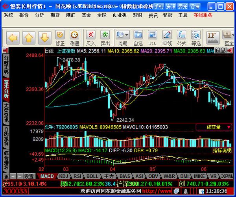Click the 手机 title bar button
The image size is (236, 197).
[159, 6]
